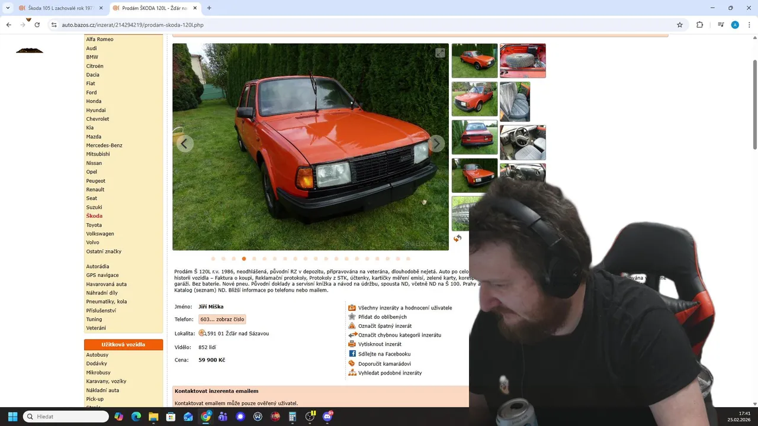Image resolution: width=758 pixels, height=426 pixels.
Task: Click the view count '852 lidí'
Action: 207,347
